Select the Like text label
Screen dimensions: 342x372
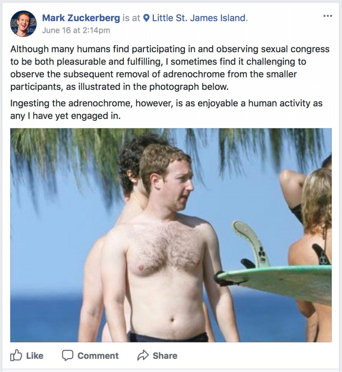tap(35, 356)
